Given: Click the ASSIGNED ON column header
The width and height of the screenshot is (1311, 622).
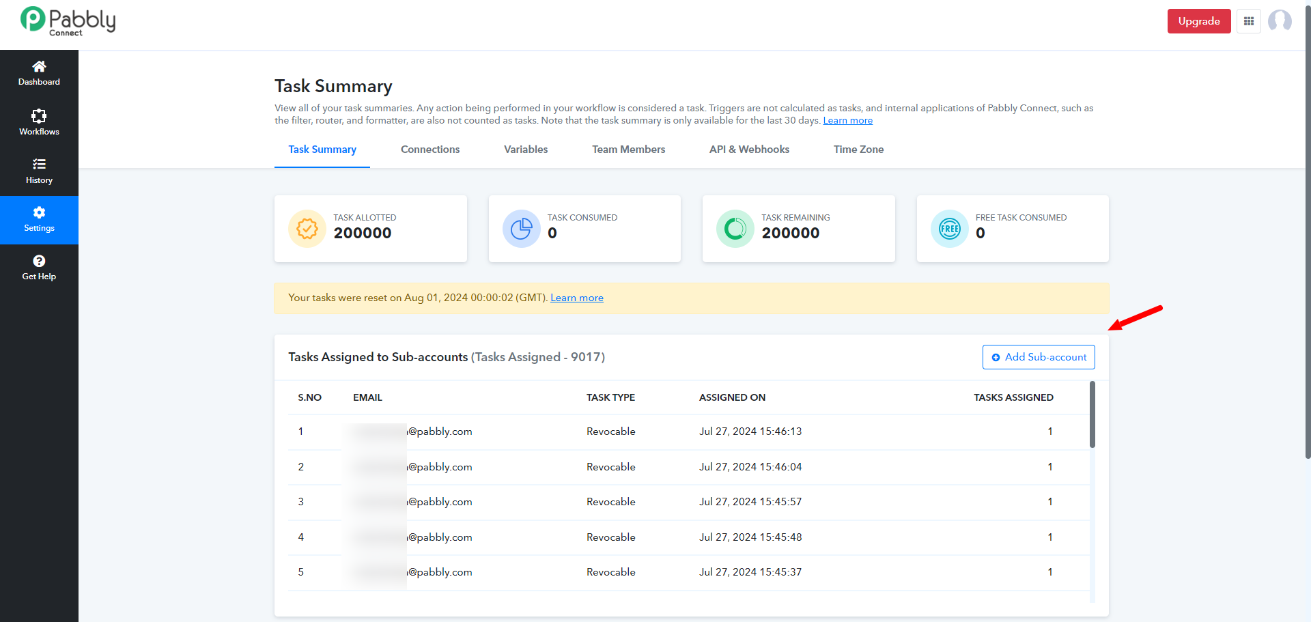Looking at the screenshot, I should click(x=732, y=397).
